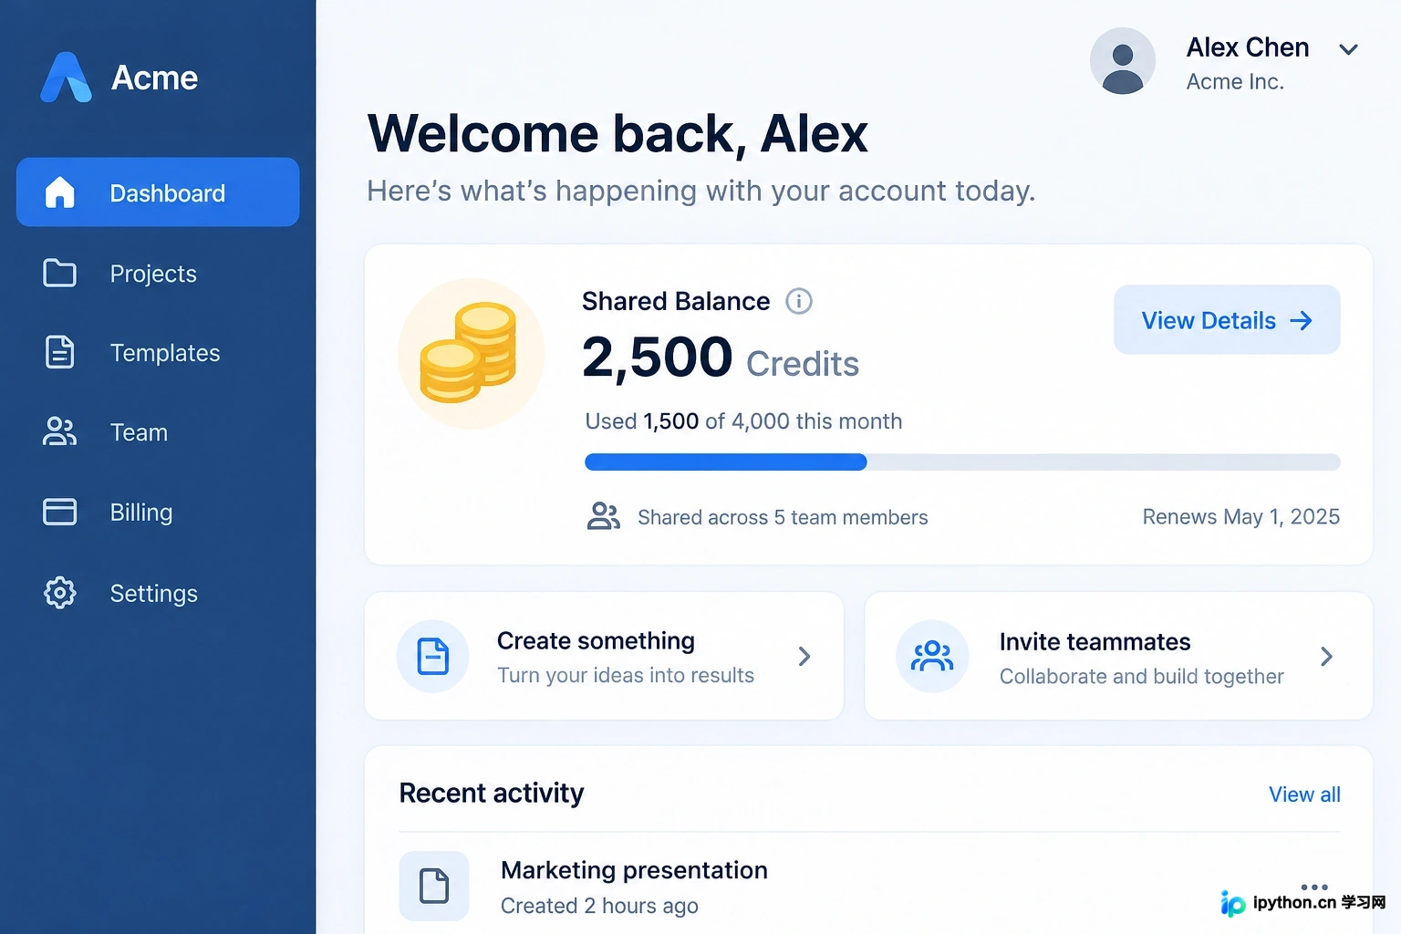Click the Dashboard home icon
The image size is (1401, 934).
(x=60, y=192)
